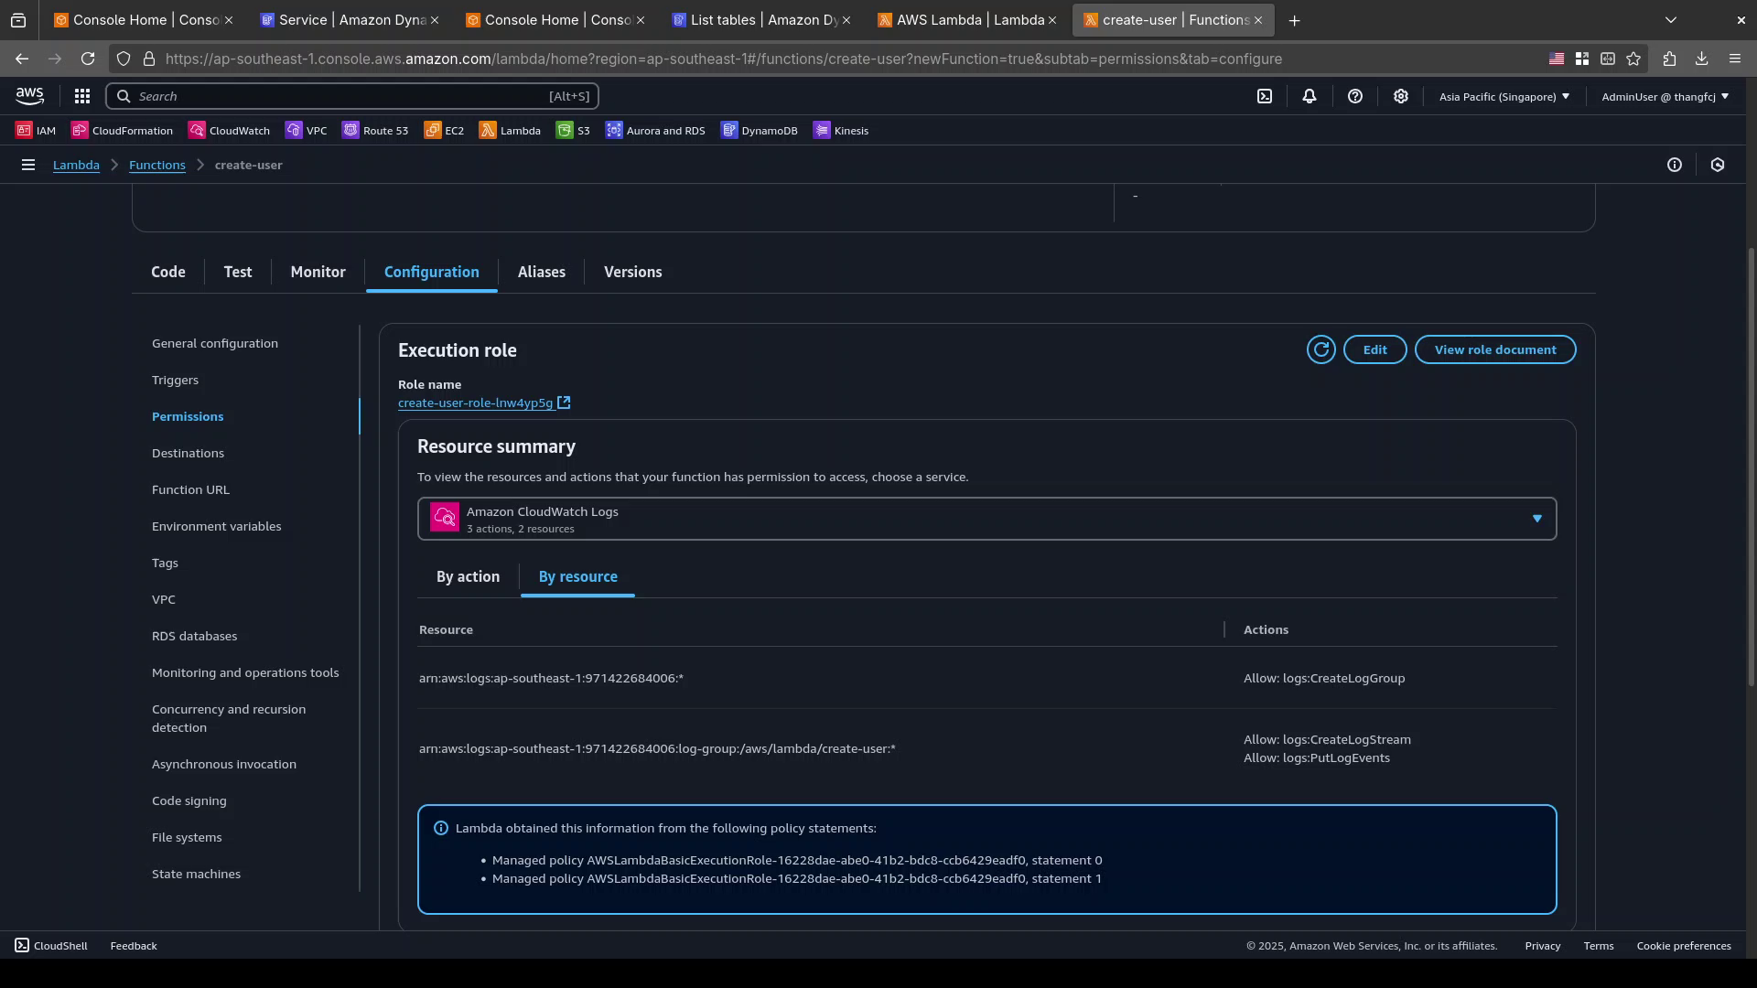Screen dimensions: 1757x988
Task: Click the browser address bar URL
Action: [x=723, y=59]
